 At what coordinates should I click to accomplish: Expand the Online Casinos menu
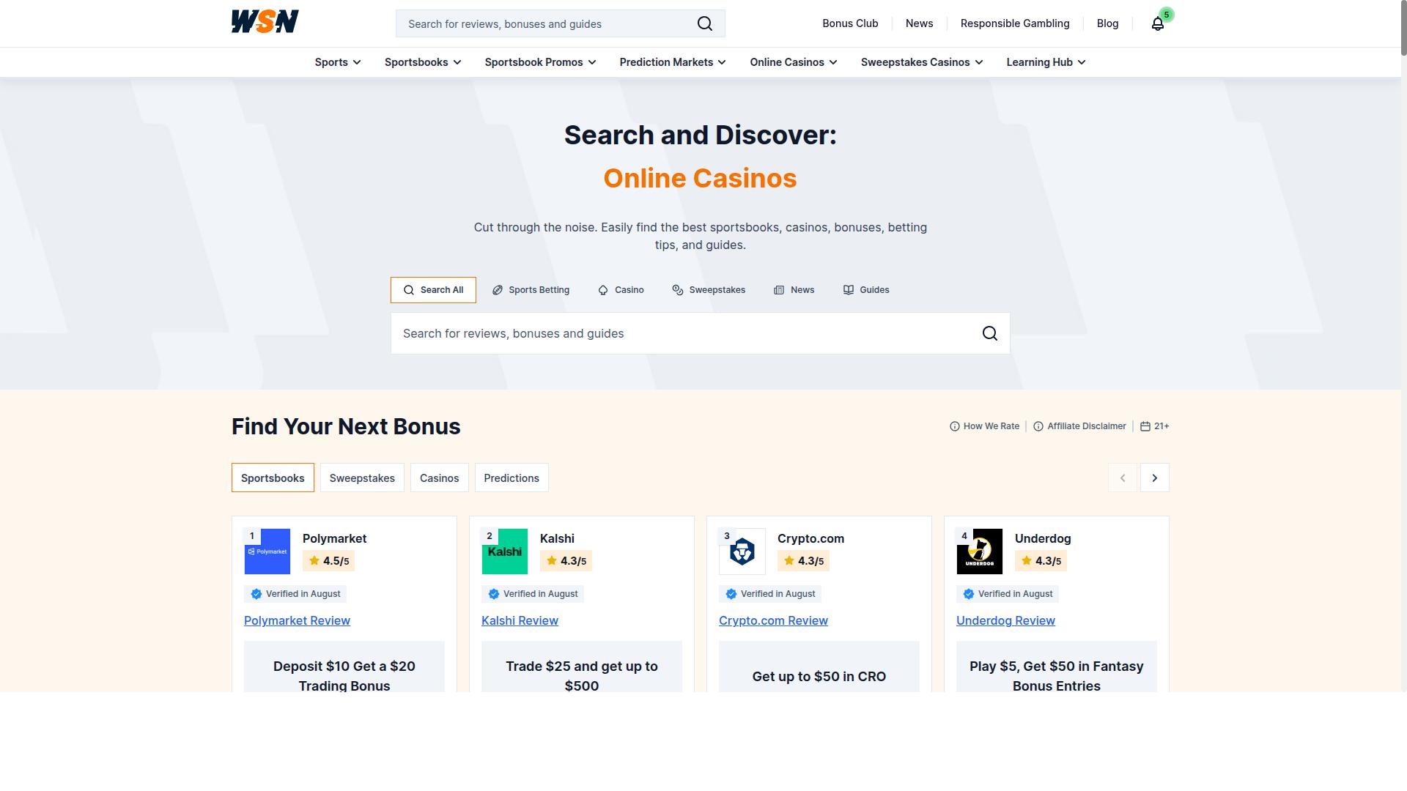(794, 62)
